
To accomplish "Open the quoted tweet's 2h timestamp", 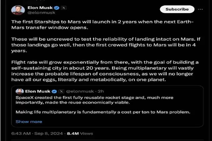I will [101, 91].
